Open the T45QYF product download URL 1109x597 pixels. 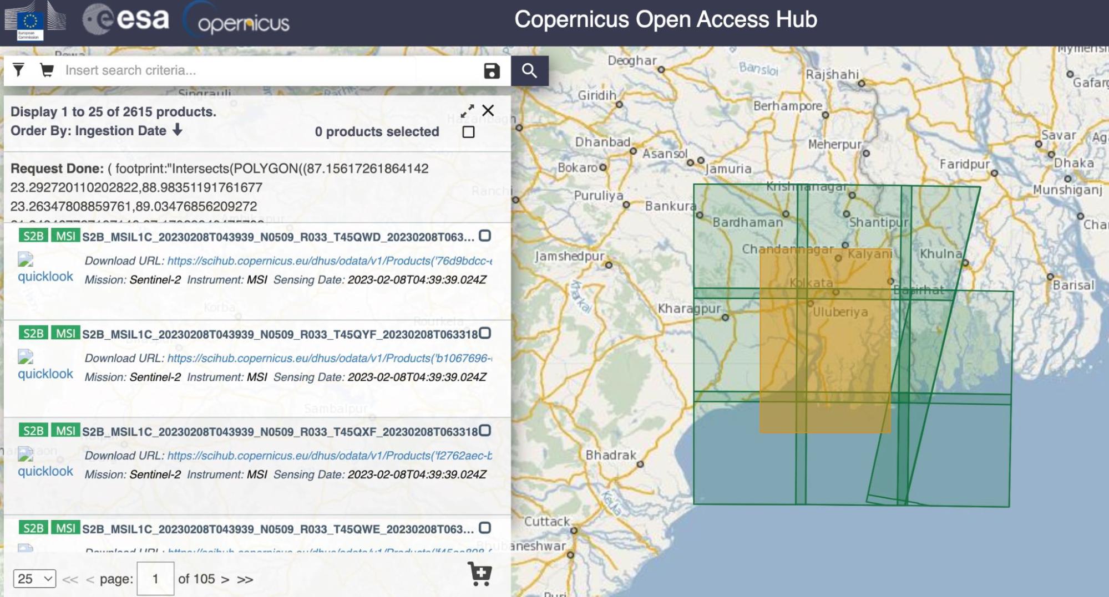(x=330, y=358)
